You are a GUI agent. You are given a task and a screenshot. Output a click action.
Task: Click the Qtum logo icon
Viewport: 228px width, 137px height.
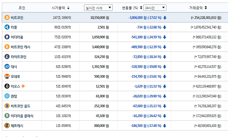[7, 96]
